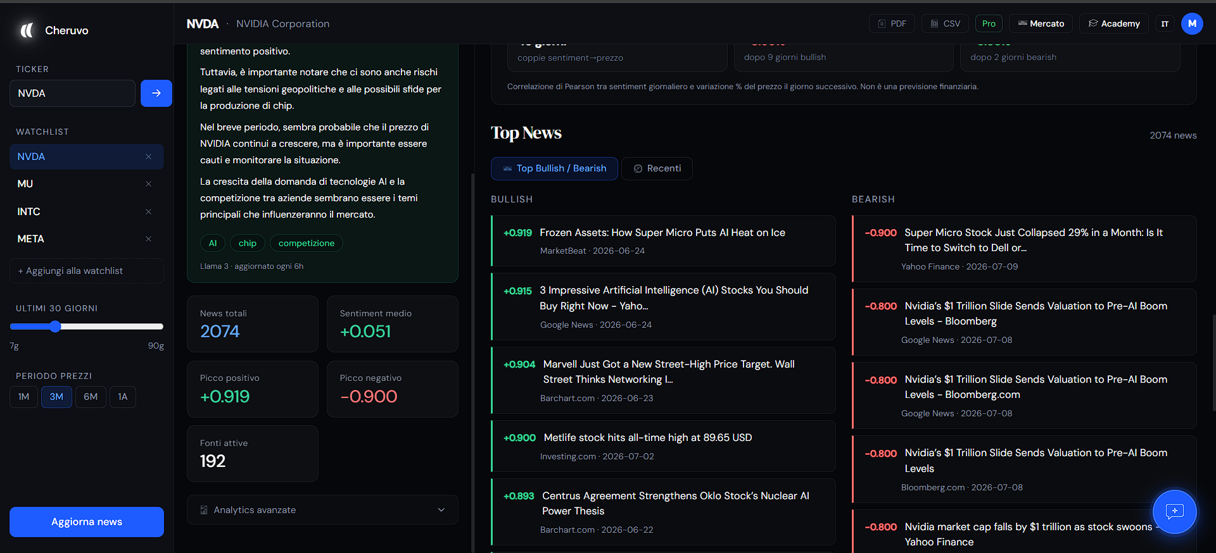Click the Cheruvo logo icon
Viewport: 1216px width, 553px height.
pyautogui.click(x=27, y=30)
